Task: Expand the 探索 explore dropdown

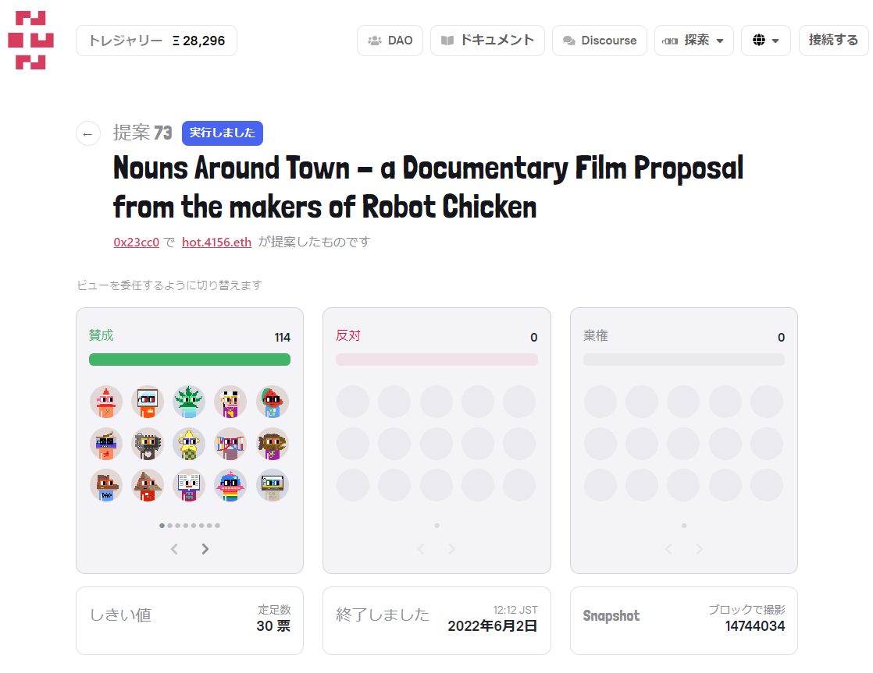Action: point(693,41)
